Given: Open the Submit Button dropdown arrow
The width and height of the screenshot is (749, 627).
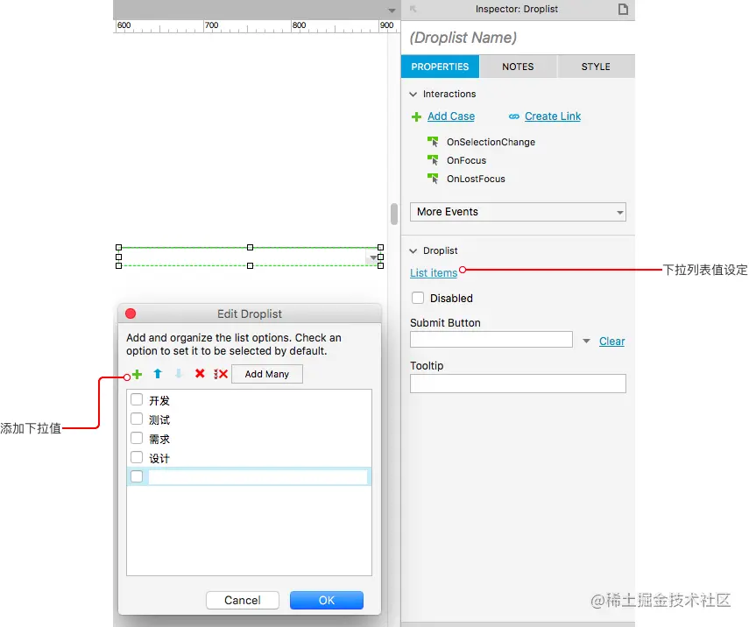Looking at the screenshot, I should coord(586,341).
